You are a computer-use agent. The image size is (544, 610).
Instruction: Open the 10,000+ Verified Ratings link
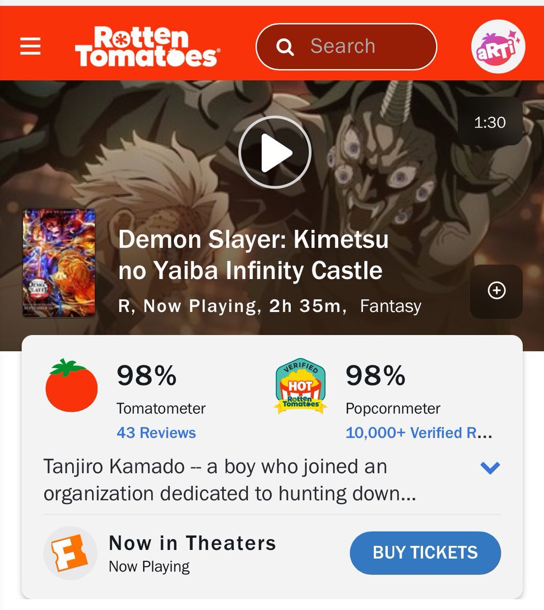(x=419, y=433)
